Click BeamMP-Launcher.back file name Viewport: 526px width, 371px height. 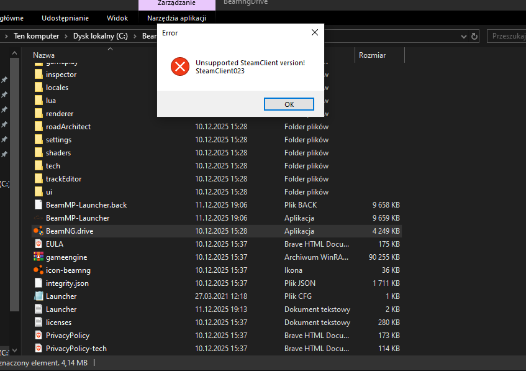[x=86, y=205]
